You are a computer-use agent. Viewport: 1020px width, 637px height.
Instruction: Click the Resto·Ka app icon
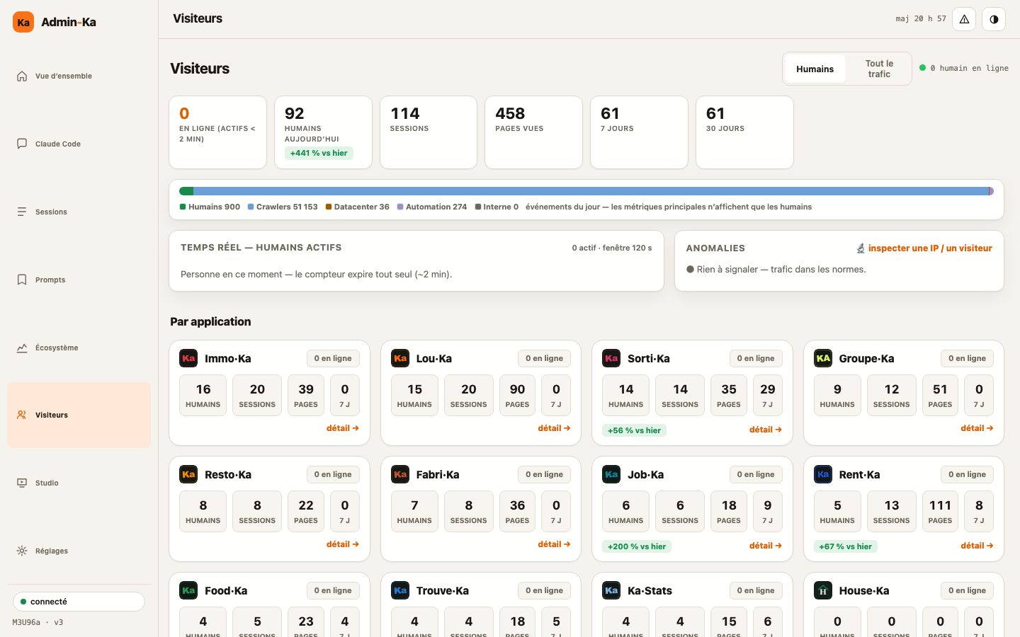tap(188, 474)
